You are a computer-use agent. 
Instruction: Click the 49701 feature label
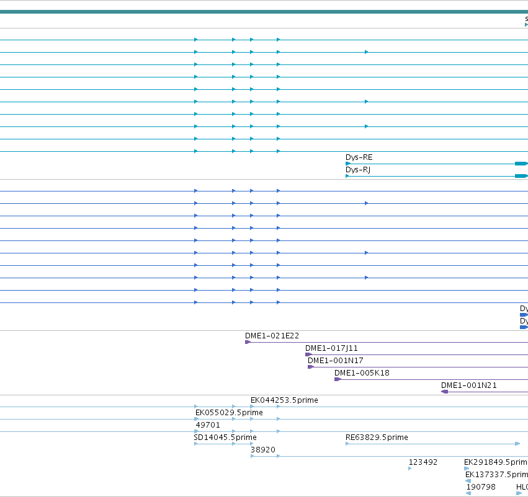tap(208, 425)
